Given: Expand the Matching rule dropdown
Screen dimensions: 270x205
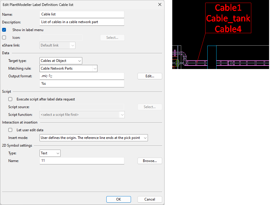Looking at the screenshot, I should tap(69, 68).
